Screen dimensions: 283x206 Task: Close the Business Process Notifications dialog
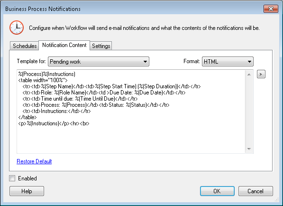pos(271,9)
